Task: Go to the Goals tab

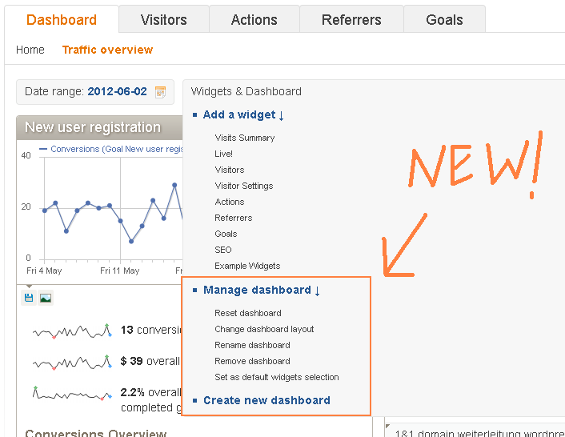Action: tap(444, 20)
